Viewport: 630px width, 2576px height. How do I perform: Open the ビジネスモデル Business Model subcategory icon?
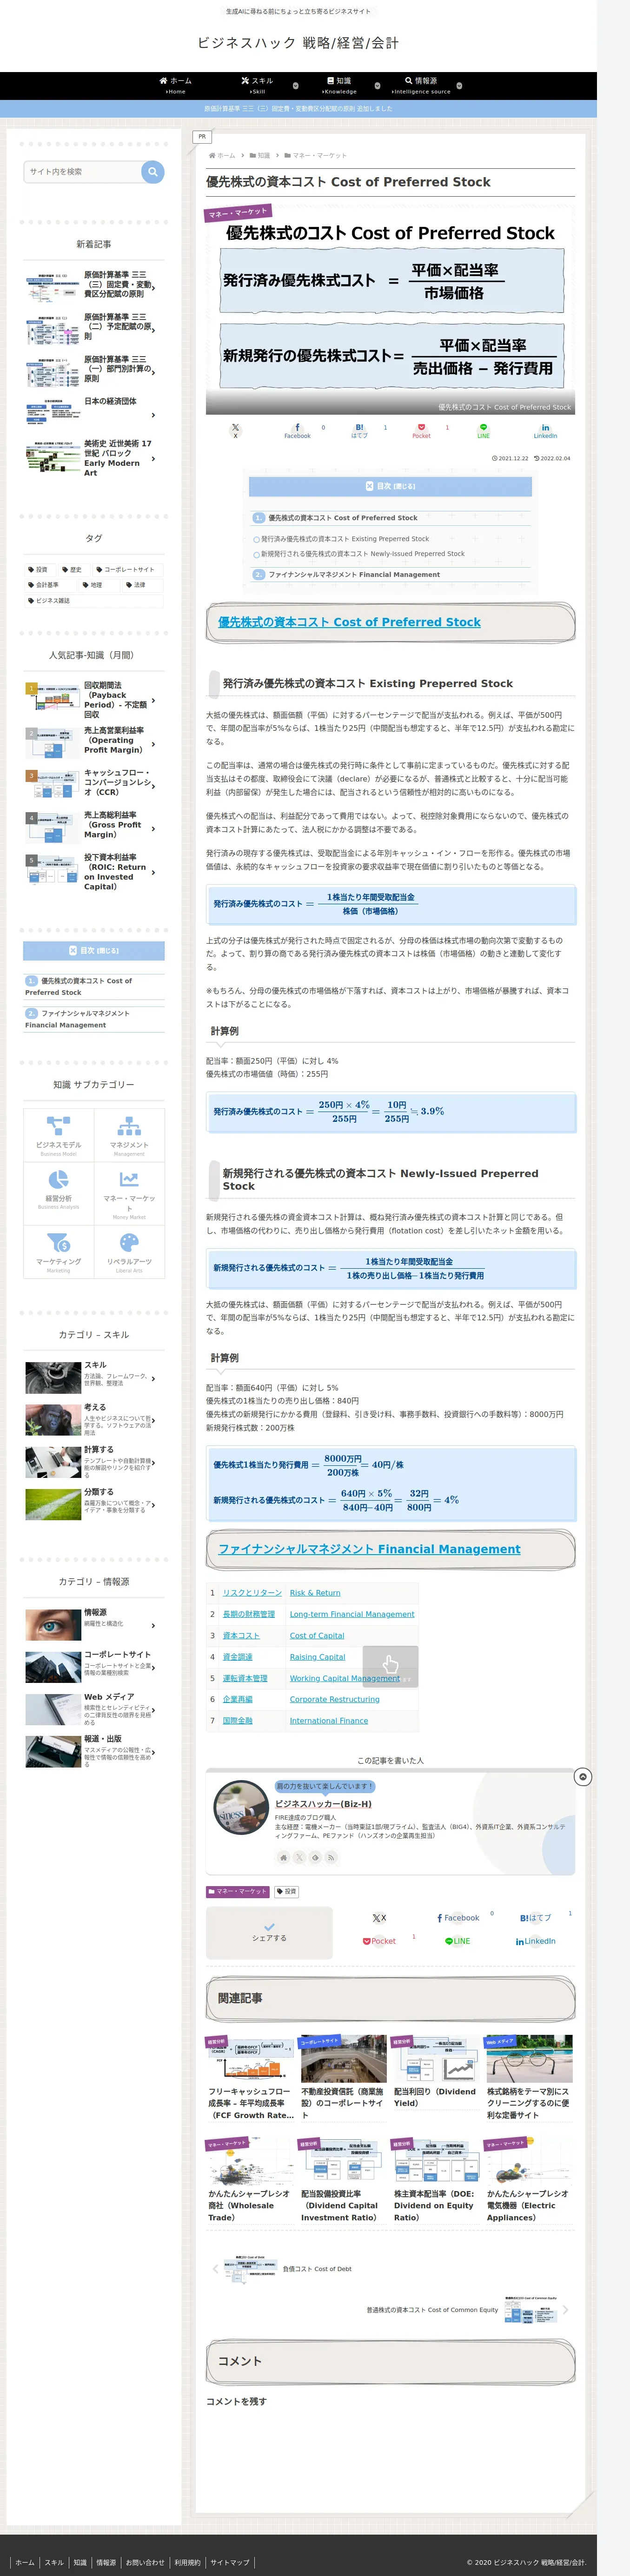[59, 1134]
